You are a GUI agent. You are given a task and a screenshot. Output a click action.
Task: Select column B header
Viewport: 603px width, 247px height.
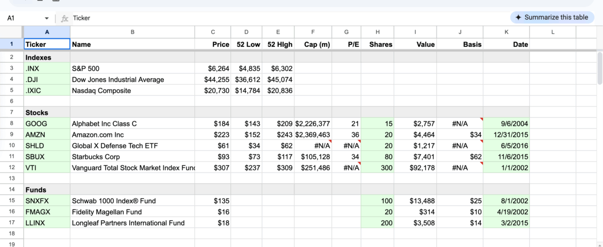(132, 32)
